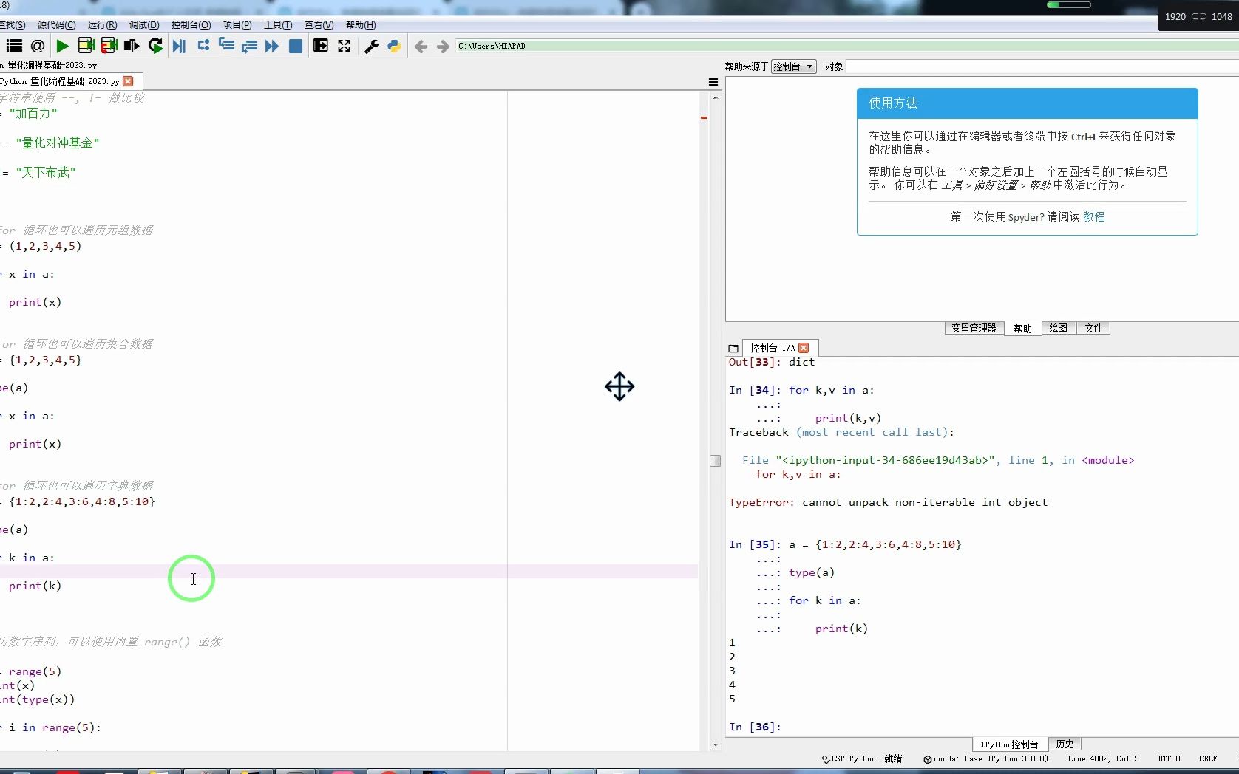This screenshot has height=774, width=1239.
Task: Click the UTF-8 encoding status
Action: pos(1169,758)
